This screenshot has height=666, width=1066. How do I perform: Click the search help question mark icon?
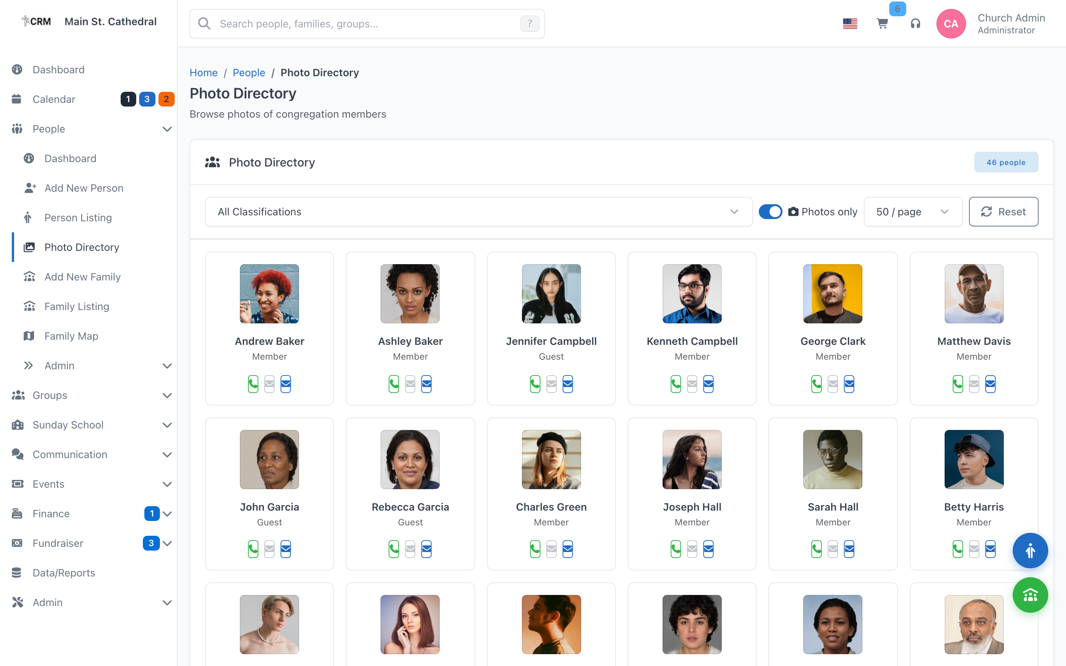point(529,23)
